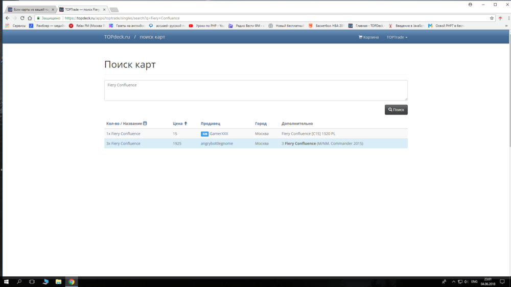Viewport: 511px width, 287px height.
Task: Switch to the first browser tab
Action: point(30,10)
